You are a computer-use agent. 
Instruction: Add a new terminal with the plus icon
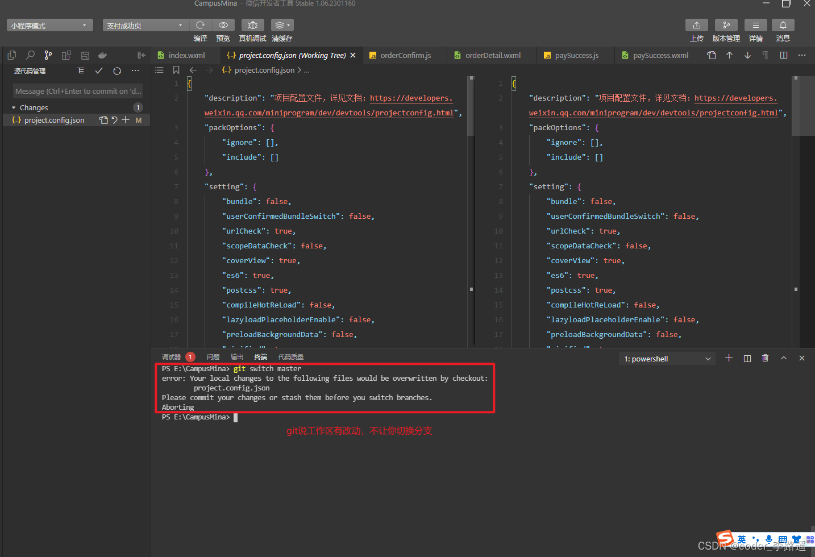coord(729,358)
